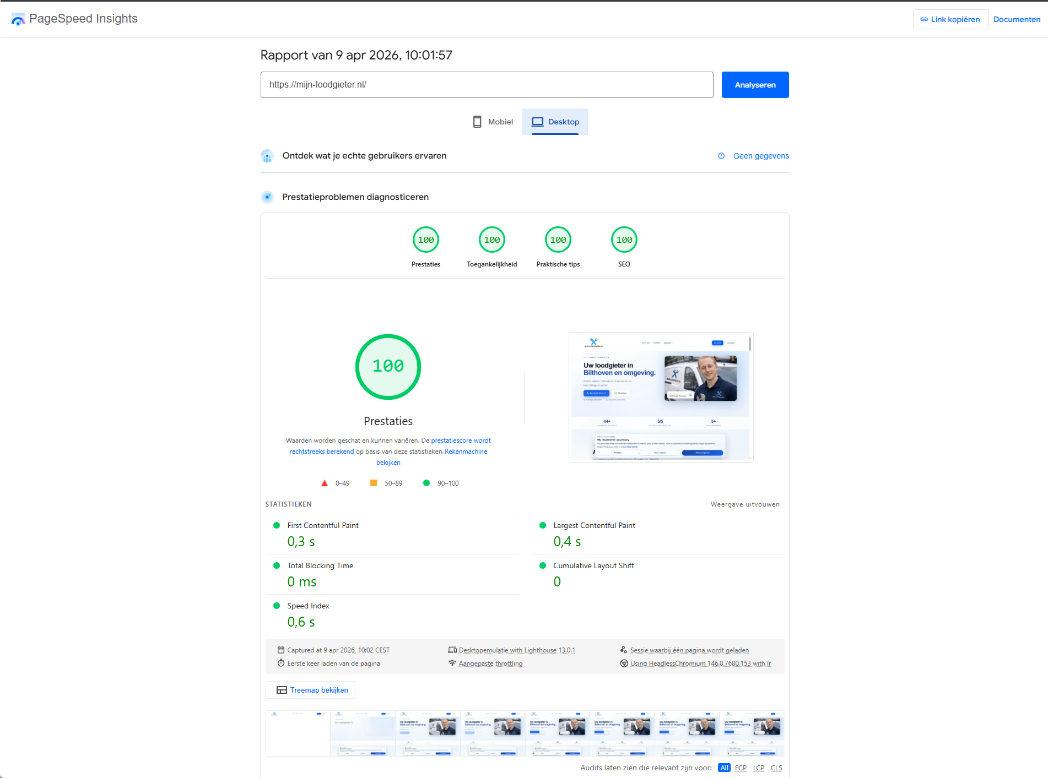
Task: Filter audits by LCP
Action: [x=758, y=768]
